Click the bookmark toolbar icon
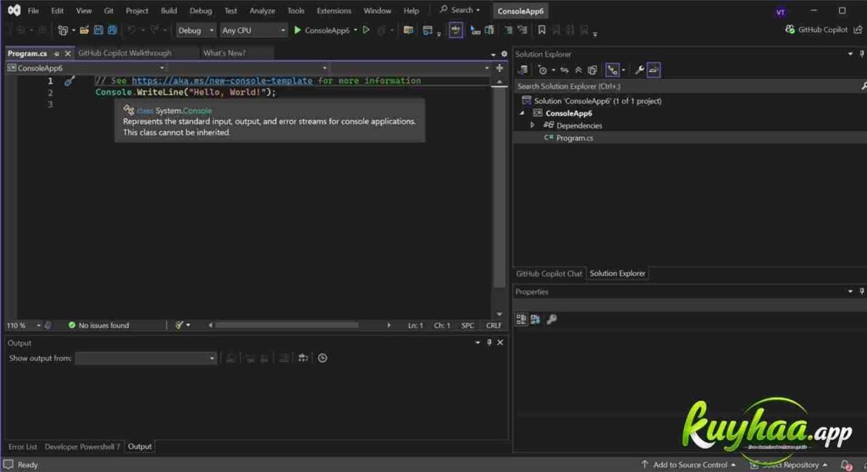 542,30
